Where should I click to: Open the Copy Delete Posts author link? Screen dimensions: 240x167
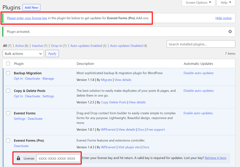(x=114, y=102)
